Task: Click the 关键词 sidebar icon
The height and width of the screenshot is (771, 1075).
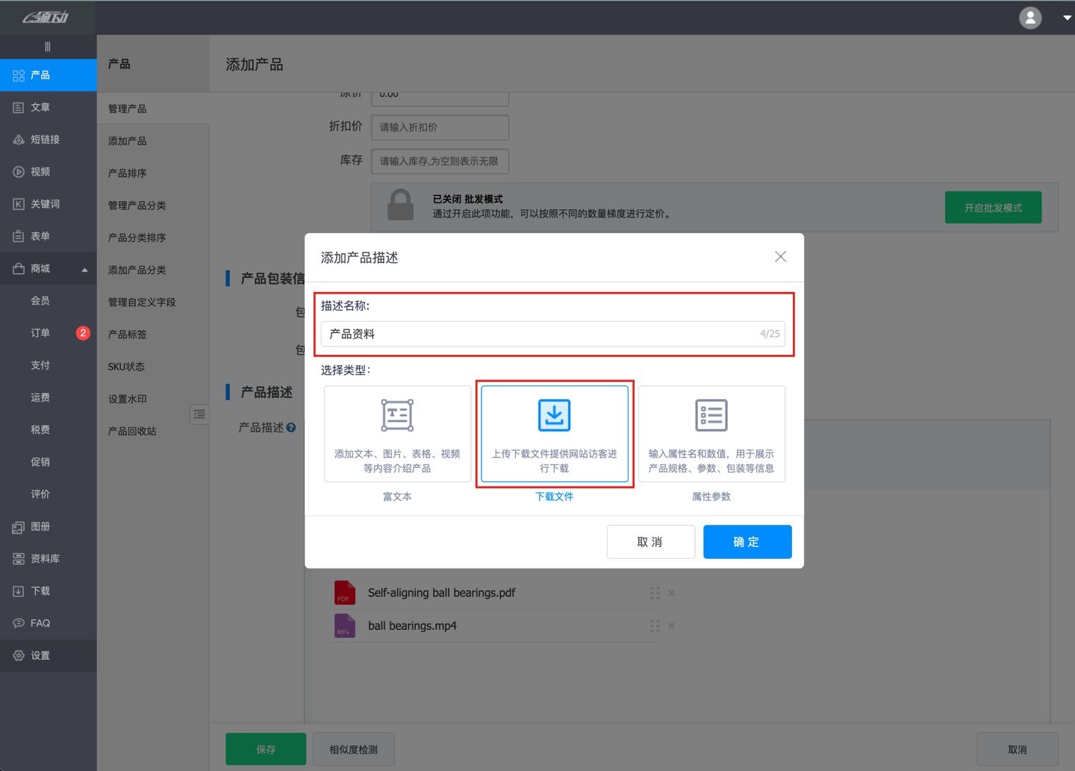Action: (18, 203)
